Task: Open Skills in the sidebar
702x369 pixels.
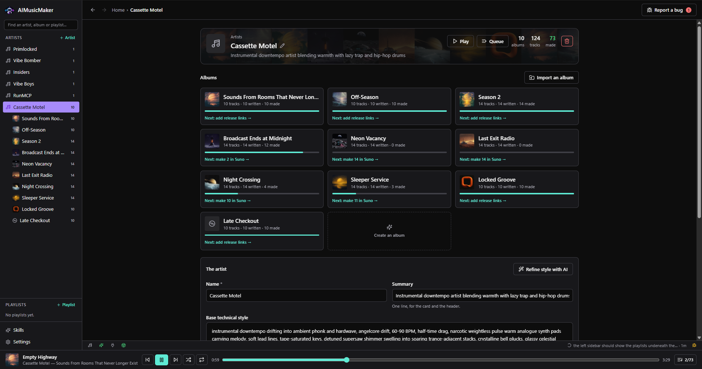Action: [x=41, y=330]
